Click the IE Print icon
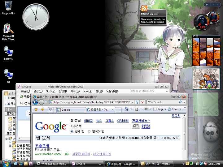The height and width of the screenshot is (167, 223). [146, 109]
